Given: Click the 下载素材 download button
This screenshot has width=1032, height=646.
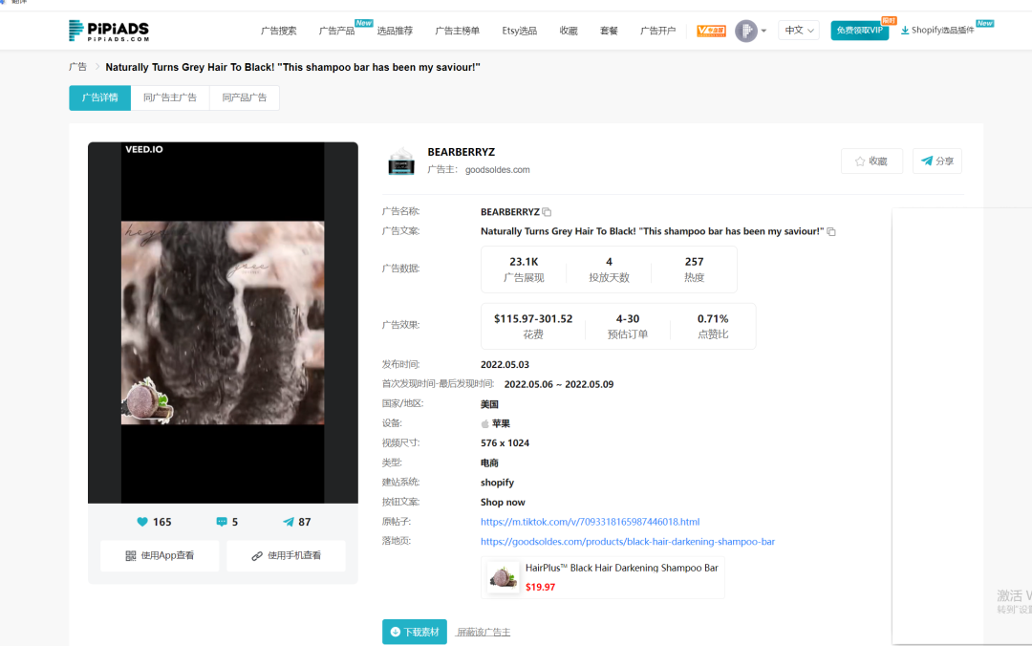Looking at the screenshot, I should pos(415,632).
